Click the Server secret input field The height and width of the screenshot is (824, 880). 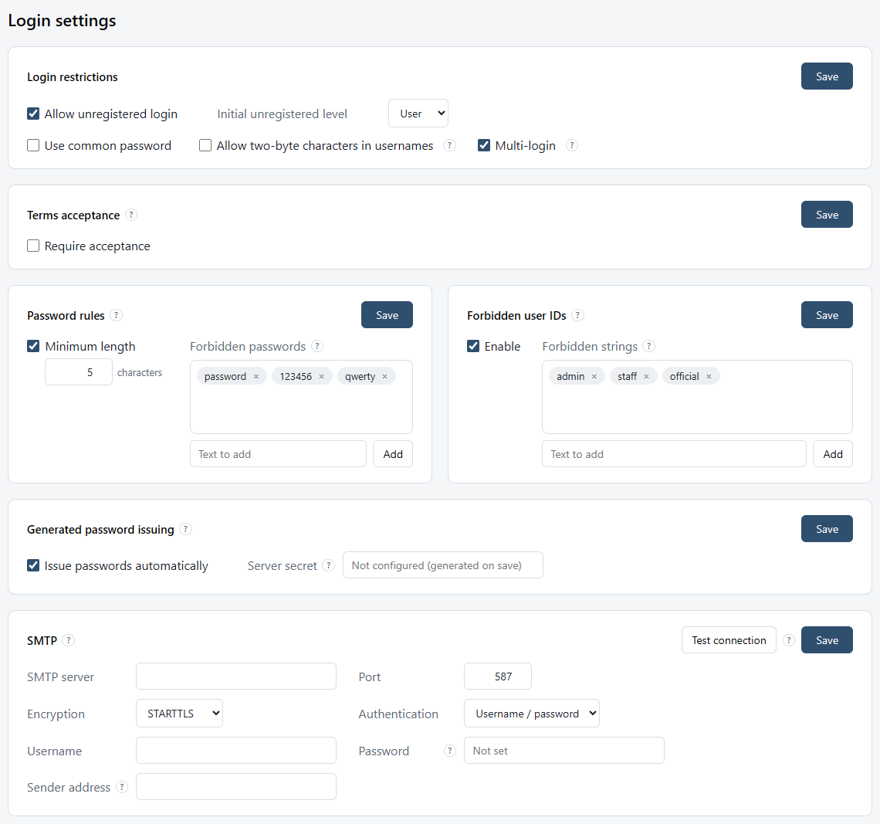coord(443,565)
